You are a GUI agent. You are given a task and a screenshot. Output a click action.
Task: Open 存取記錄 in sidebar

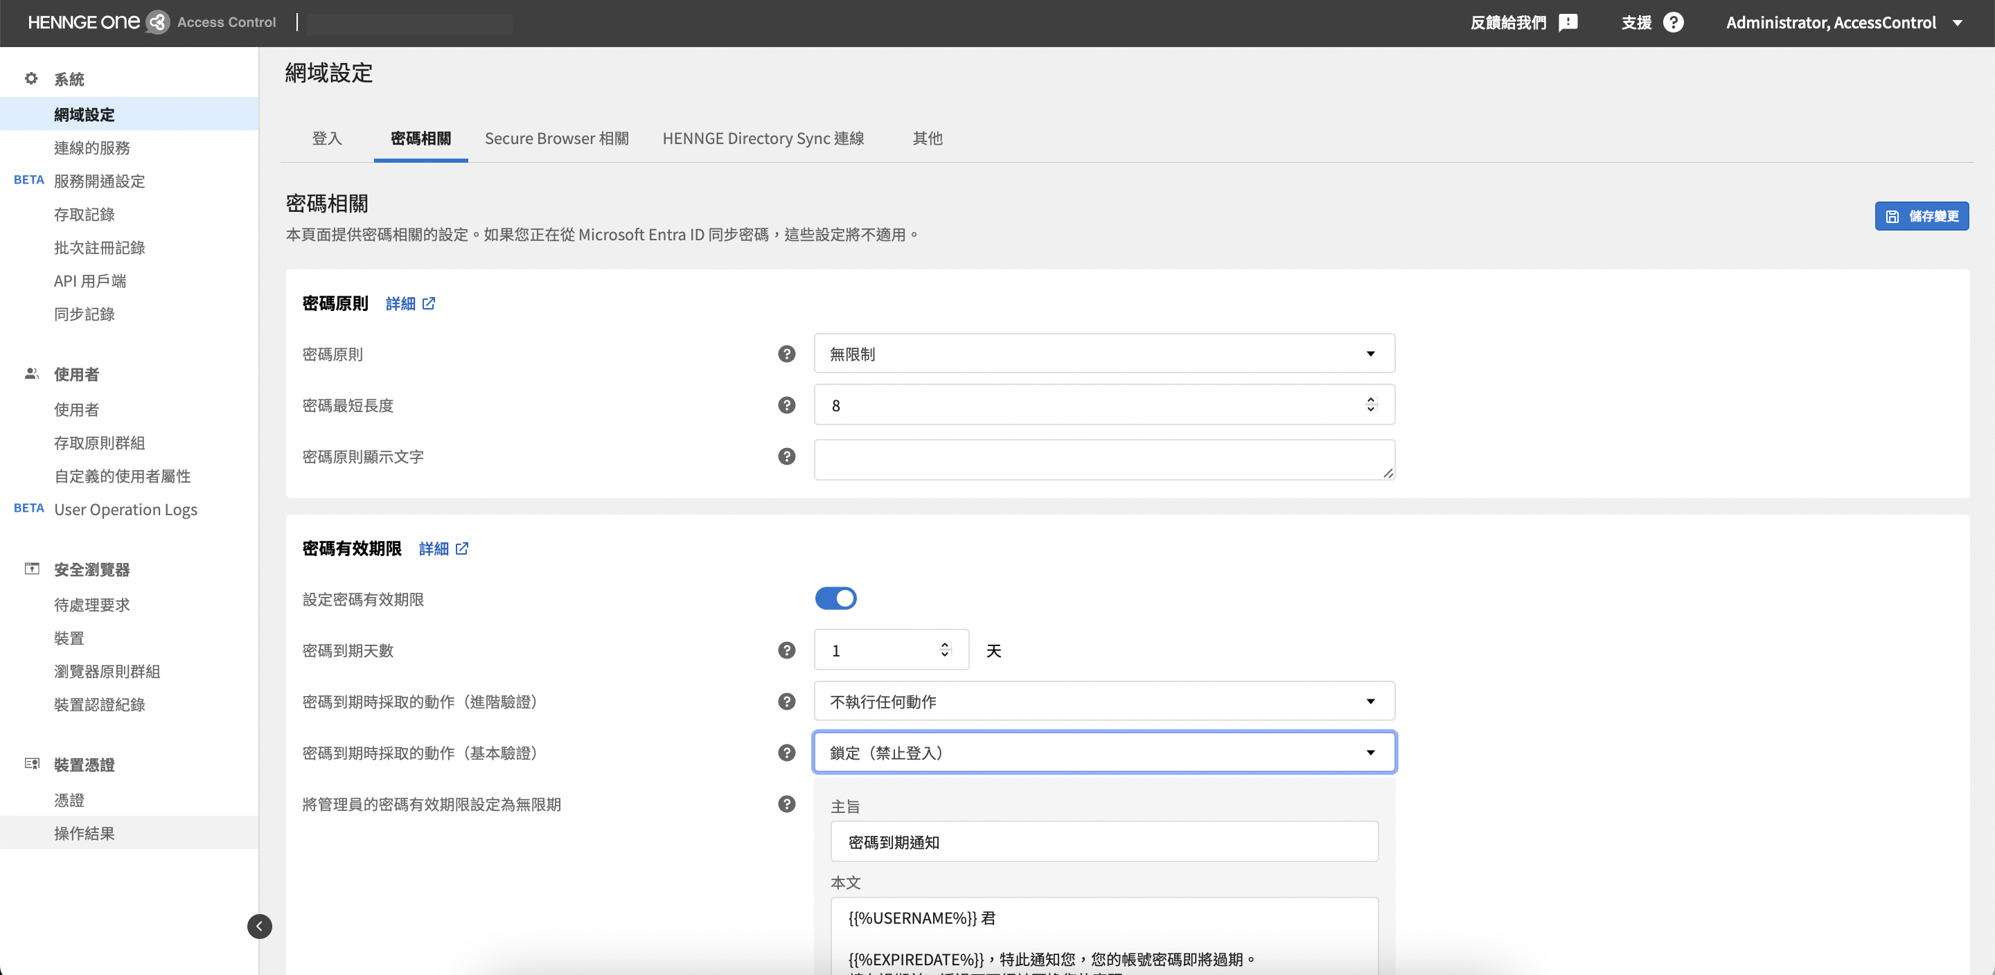85,214
